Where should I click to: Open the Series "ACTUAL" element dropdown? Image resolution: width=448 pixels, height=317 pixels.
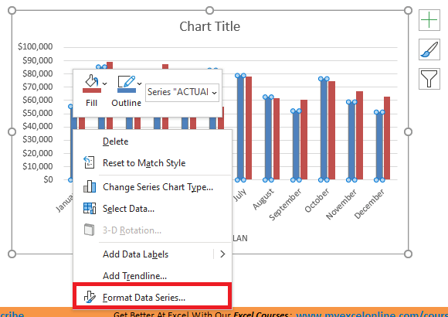coord(182,93)
